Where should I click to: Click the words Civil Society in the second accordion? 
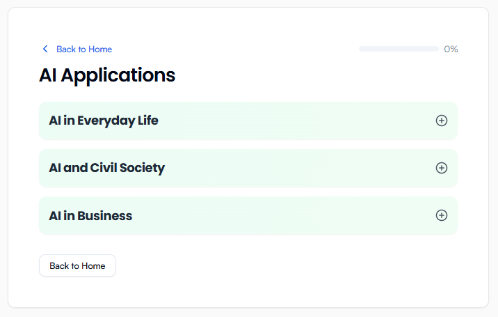tap(127, 168)
